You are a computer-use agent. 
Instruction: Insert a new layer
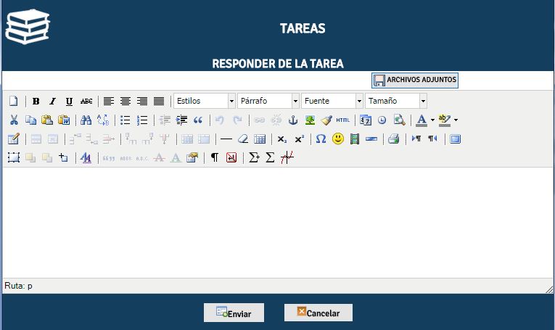click(x=14, y=157)
